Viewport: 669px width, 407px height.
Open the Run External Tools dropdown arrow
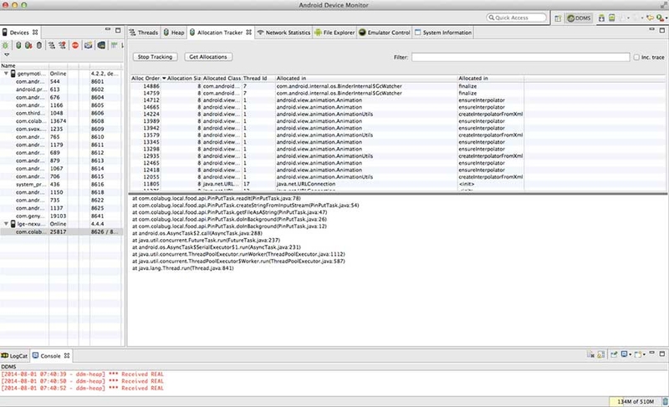pos(666,18)
